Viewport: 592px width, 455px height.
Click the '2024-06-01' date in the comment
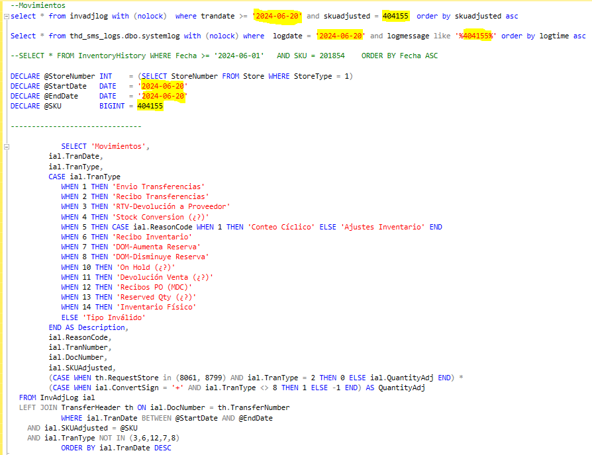click(x=239, y=56)
